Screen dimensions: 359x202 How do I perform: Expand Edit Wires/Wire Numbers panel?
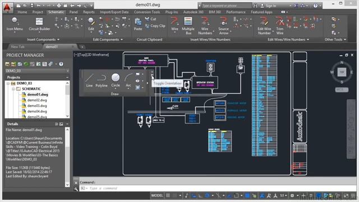coord(288,39)
